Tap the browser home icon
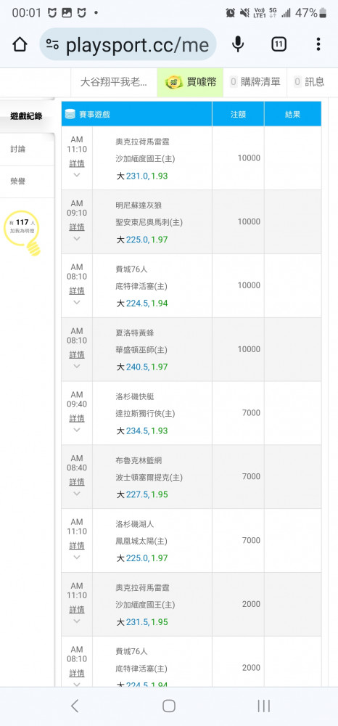This screenshot has height=726, width=338. 20,44
